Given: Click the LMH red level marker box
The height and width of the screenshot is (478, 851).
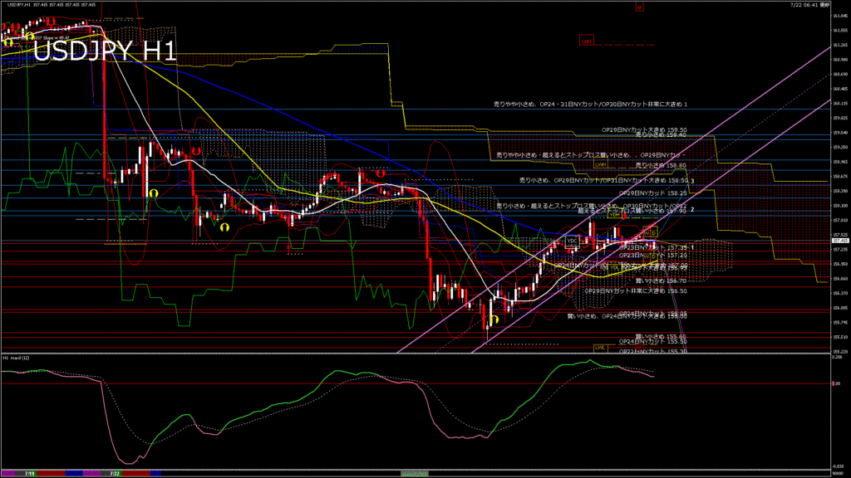Looking at the screenshot, I should (586, 41).
